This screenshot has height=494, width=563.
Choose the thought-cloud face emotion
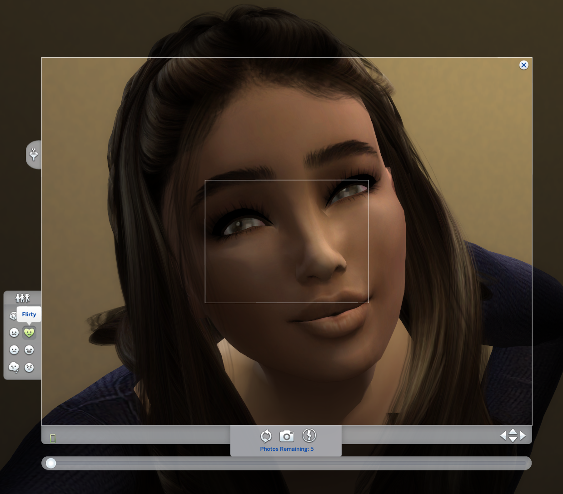click(x=14, y=367)
